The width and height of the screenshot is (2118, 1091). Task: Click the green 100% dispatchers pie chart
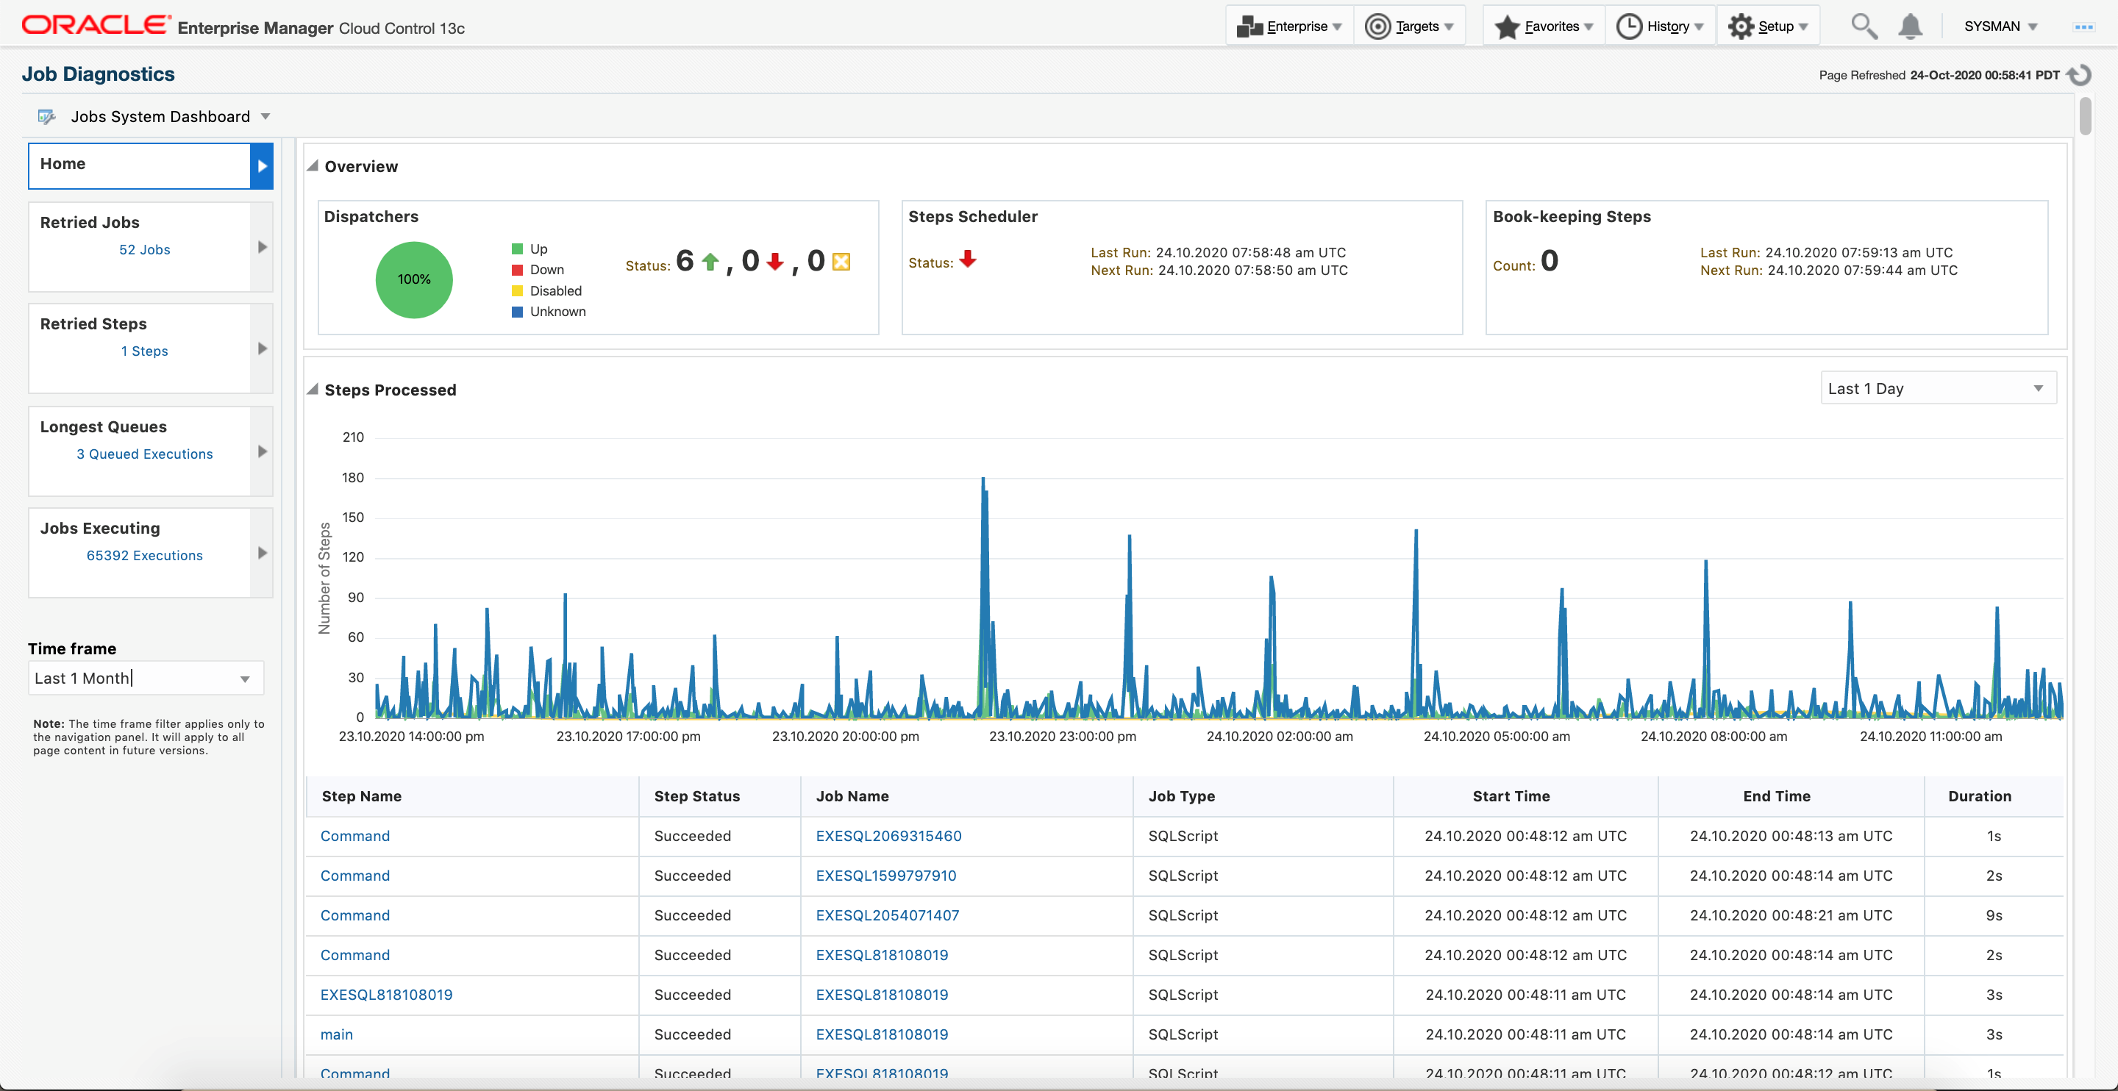tap(413, 279)
